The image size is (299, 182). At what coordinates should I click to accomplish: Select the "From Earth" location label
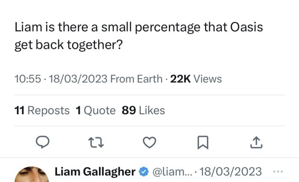136,79
